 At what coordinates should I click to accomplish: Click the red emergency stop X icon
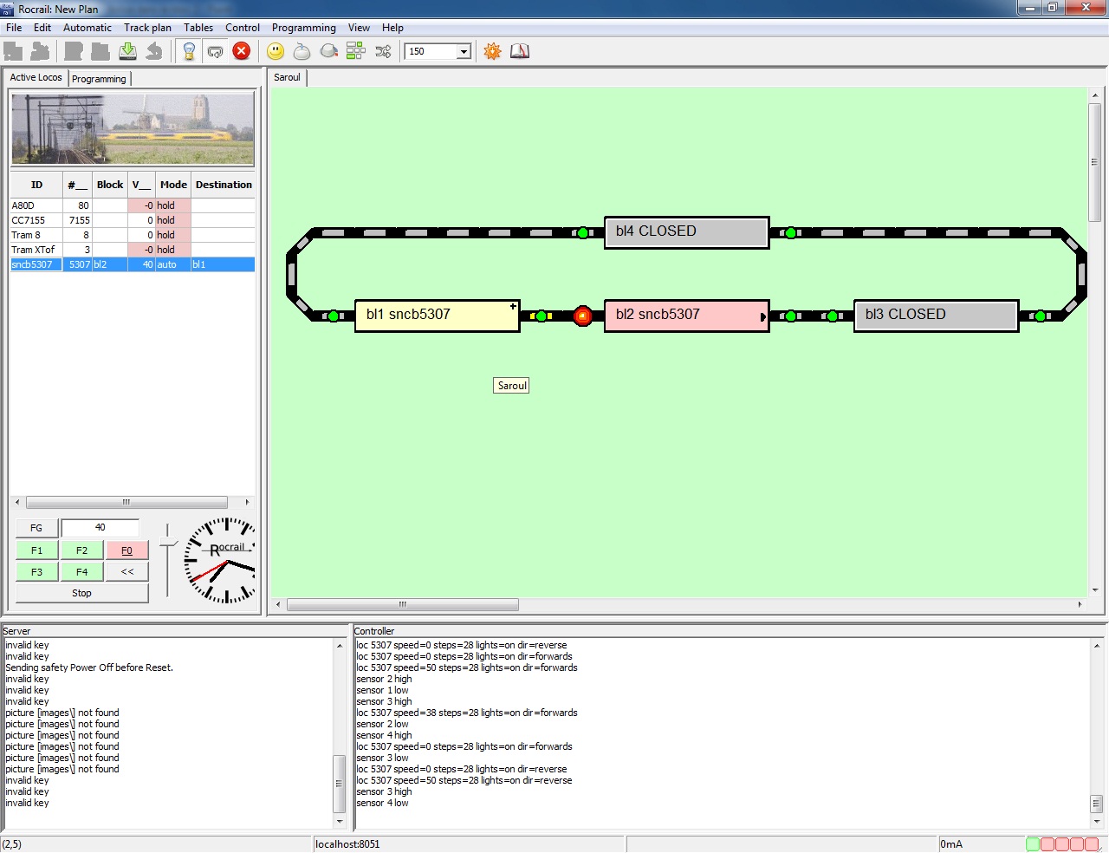coord(242,51)
